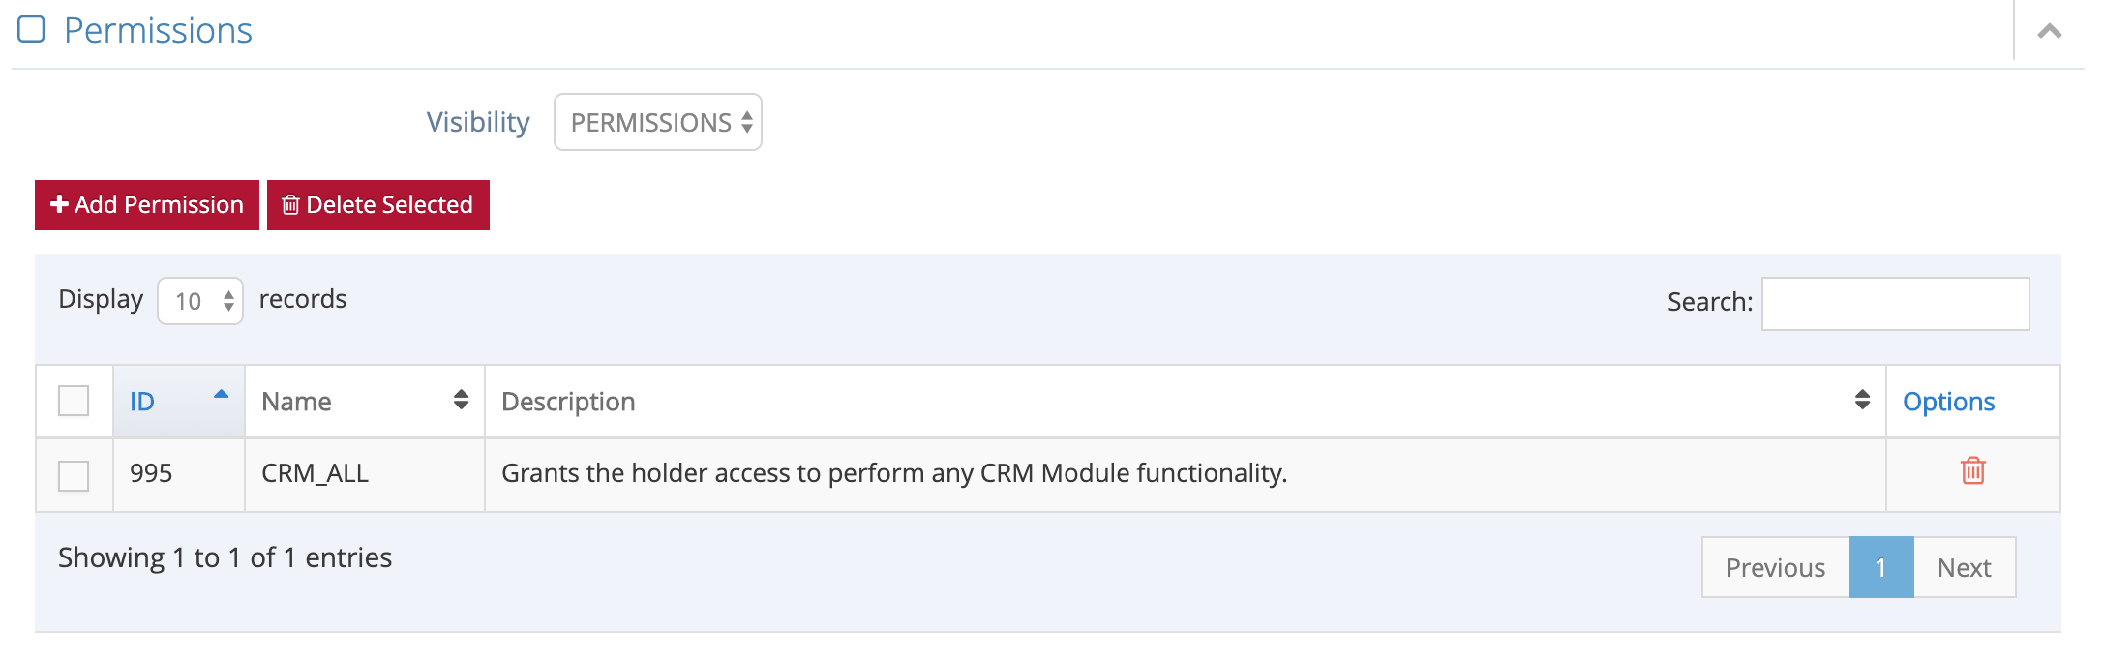Select page 1 in pagination
2104x662 pixels.
[x=1880, y=567]
